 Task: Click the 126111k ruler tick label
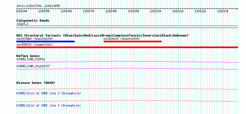point(178,11)
